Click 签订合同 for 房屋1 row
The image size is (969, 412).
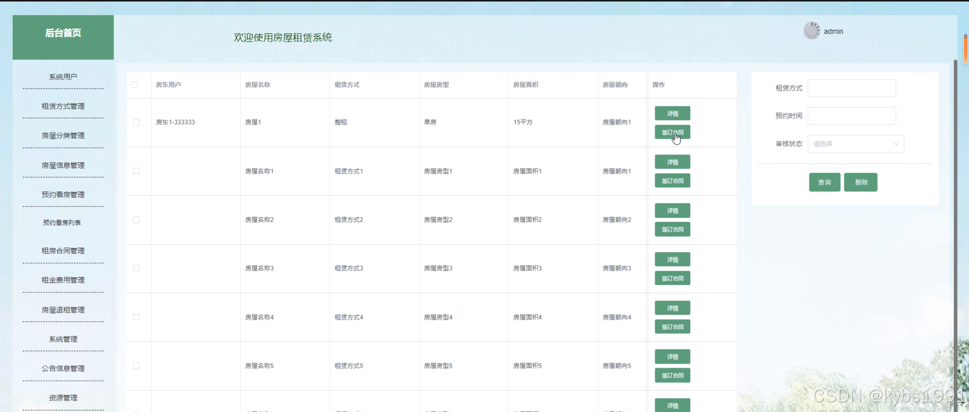[672, 132]
